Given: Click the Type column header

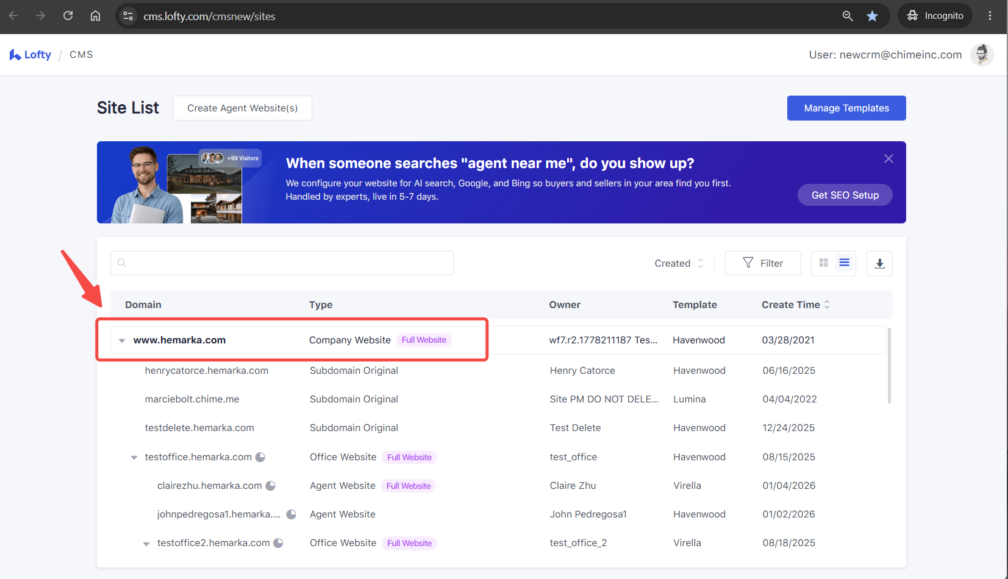Looking at the screenshot, I should [321, 304].
